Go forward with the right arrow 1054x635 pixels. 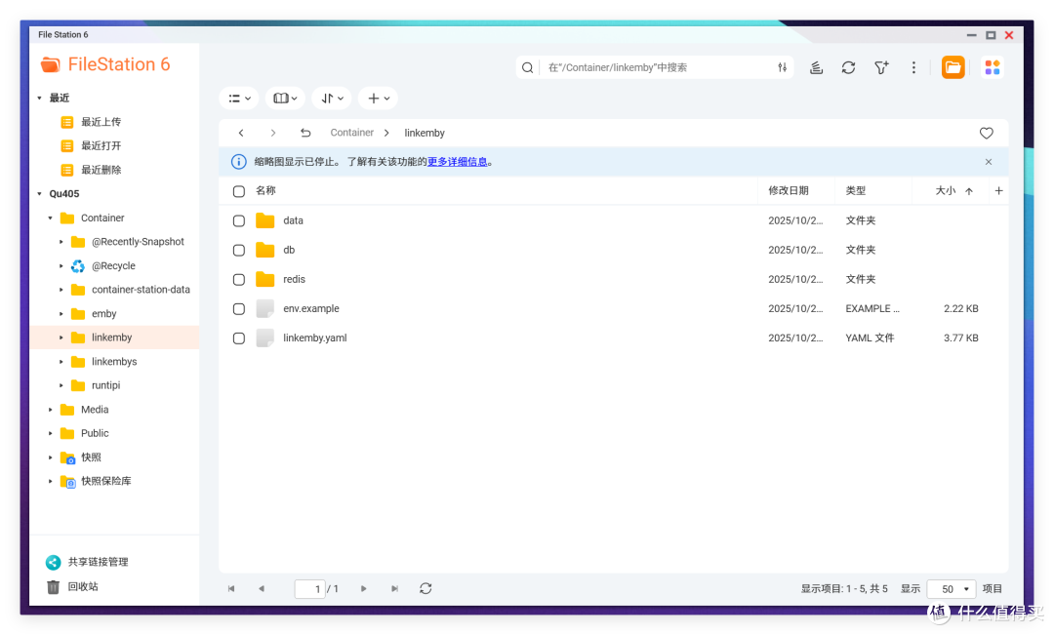point(273,133)
